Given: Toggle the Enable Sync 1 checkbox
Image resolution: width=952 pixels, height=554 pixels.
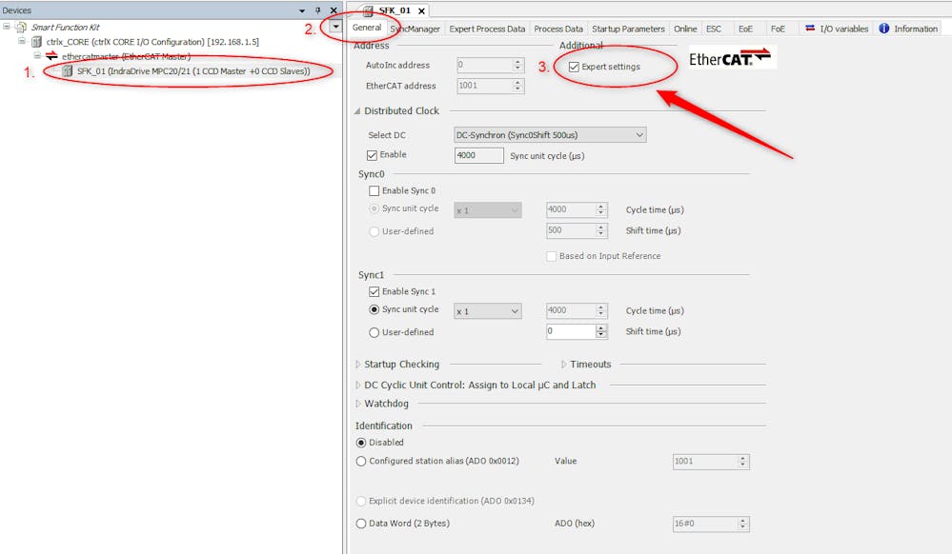Looking at the screenshot, I should (x=374, y=292).
